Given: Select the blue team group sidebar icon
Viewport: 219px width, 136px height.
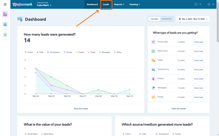Looking at the screenshot, I should [x=5, y=24].
